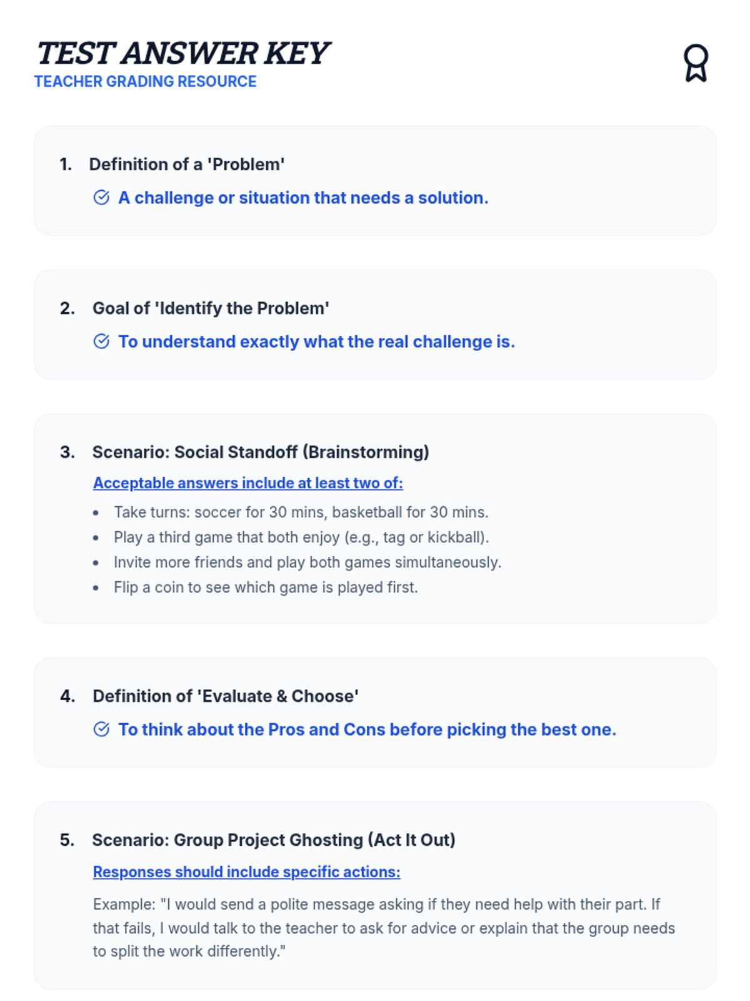This screenshot has width=750, height=1001.
Task: Click the 'Play a third game' bullet item
Action: (x=301, y=537)
